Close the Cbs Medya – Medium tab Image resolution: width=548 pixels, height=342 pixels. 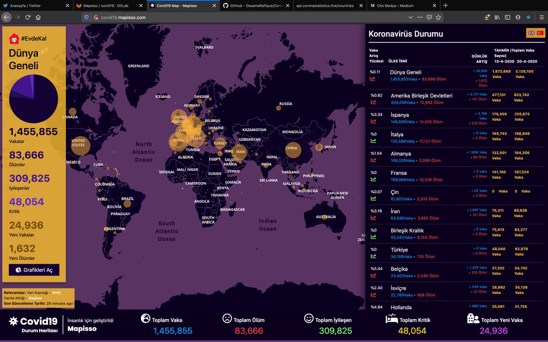pos(433,5)
